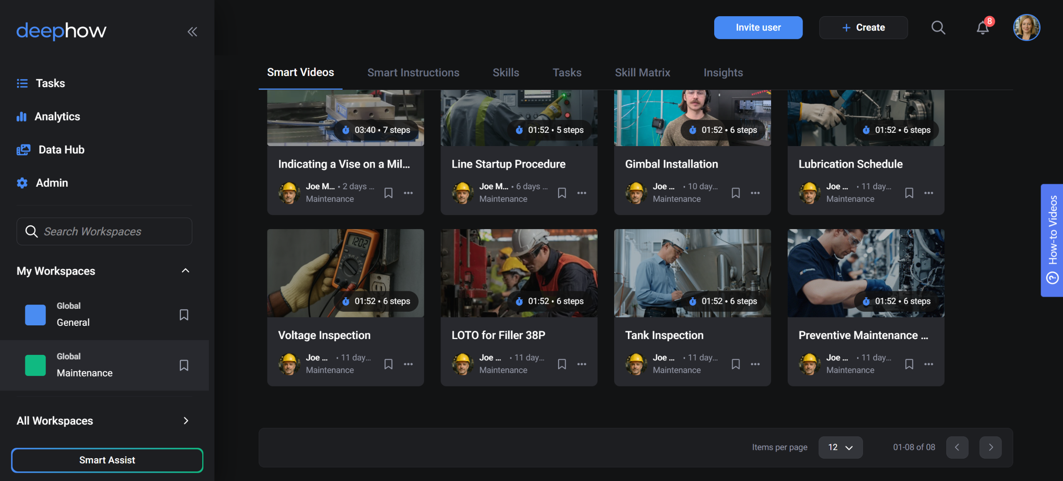Bookmark the Tank Inspection video

coord(735,364)
